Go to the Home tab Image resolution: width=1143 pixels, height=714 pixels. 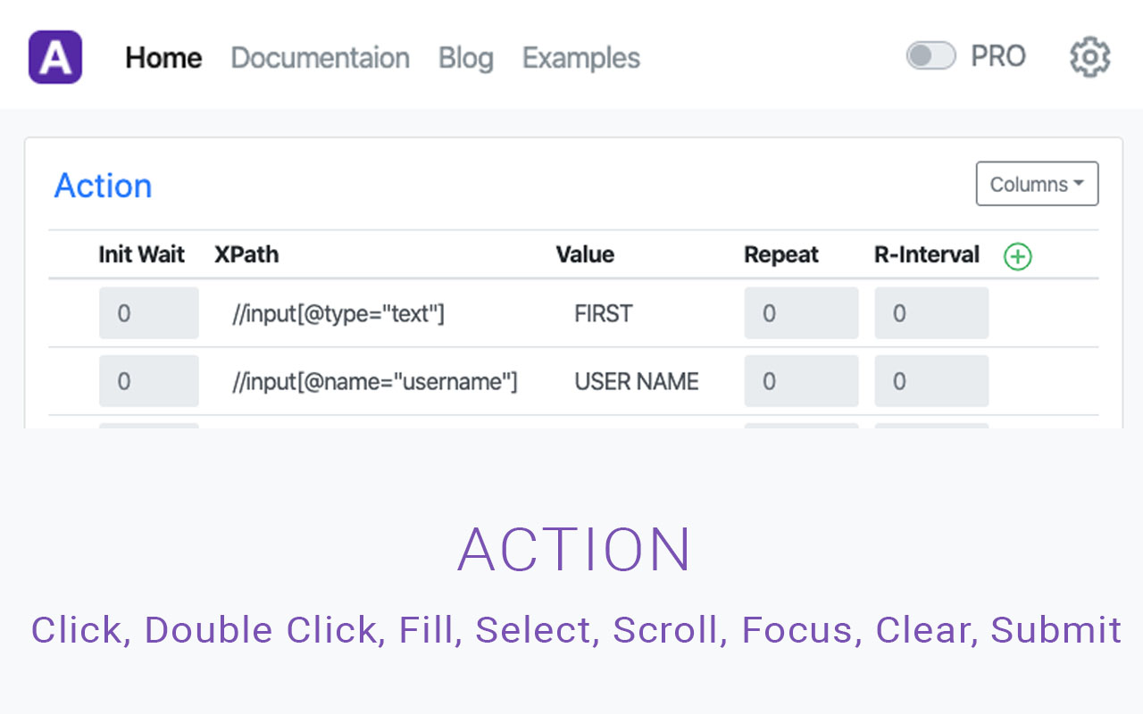pos(163,58)
